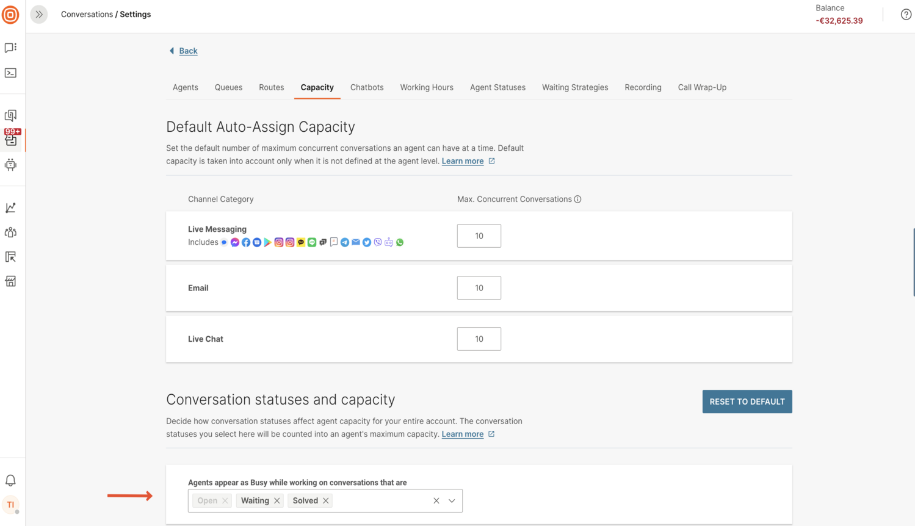Click the Live Chat capacity input field
The height and width of the screenshot is (526, 915).
[x=479, y=339]
